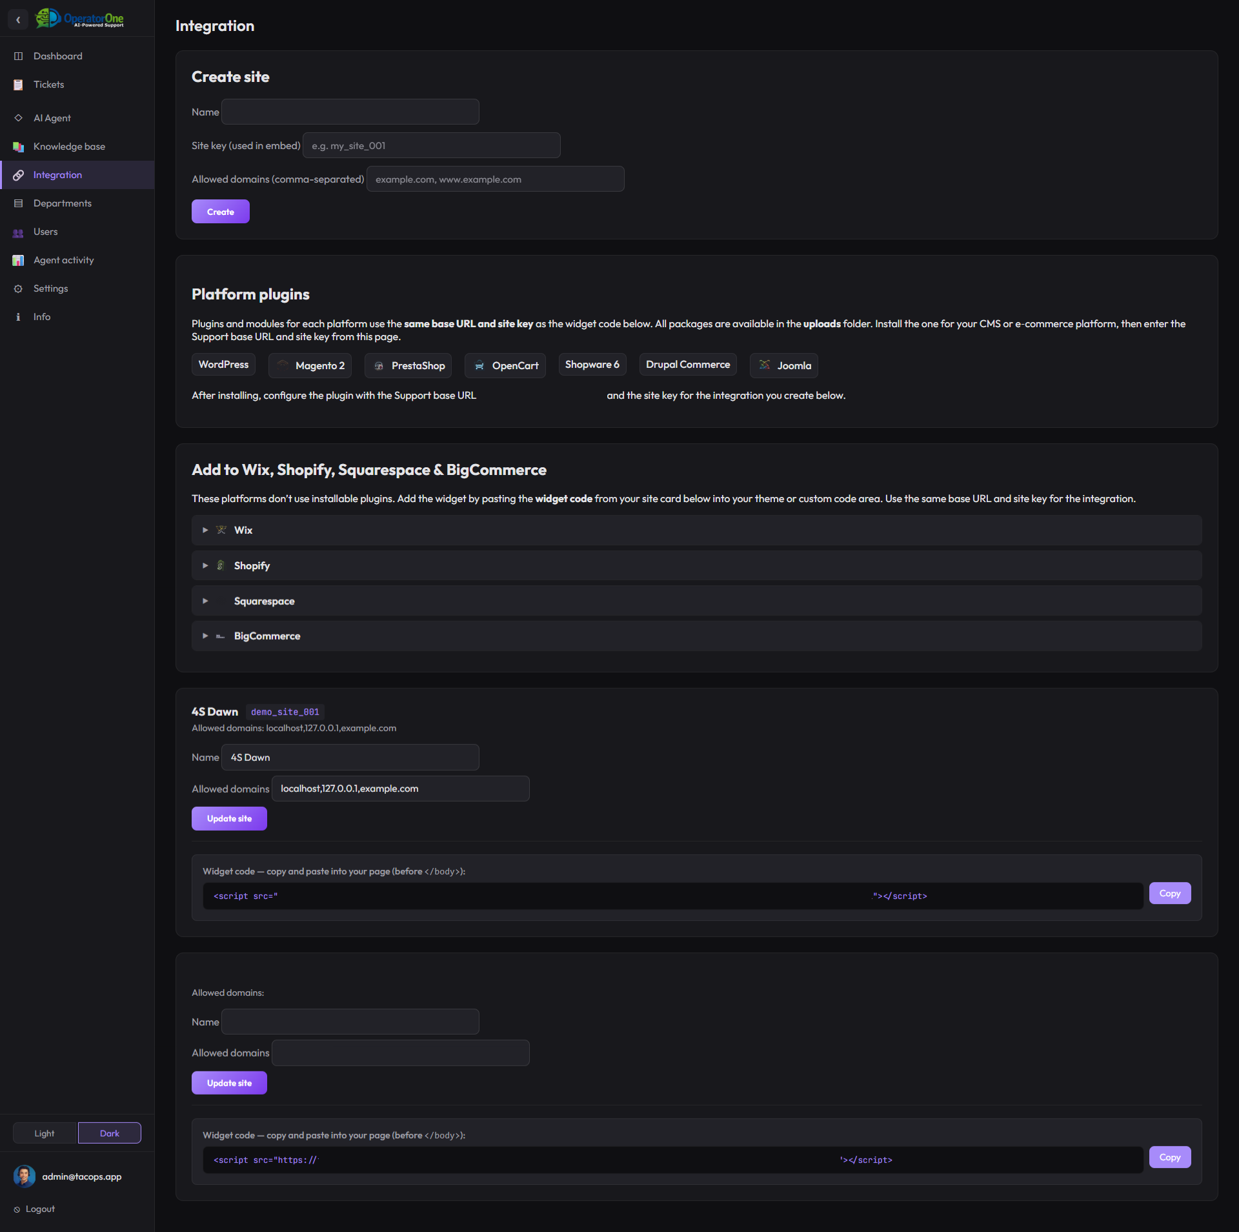
Task: Click the Joomla logo icon
Action: pyautogui.click(x=765, y=365)
